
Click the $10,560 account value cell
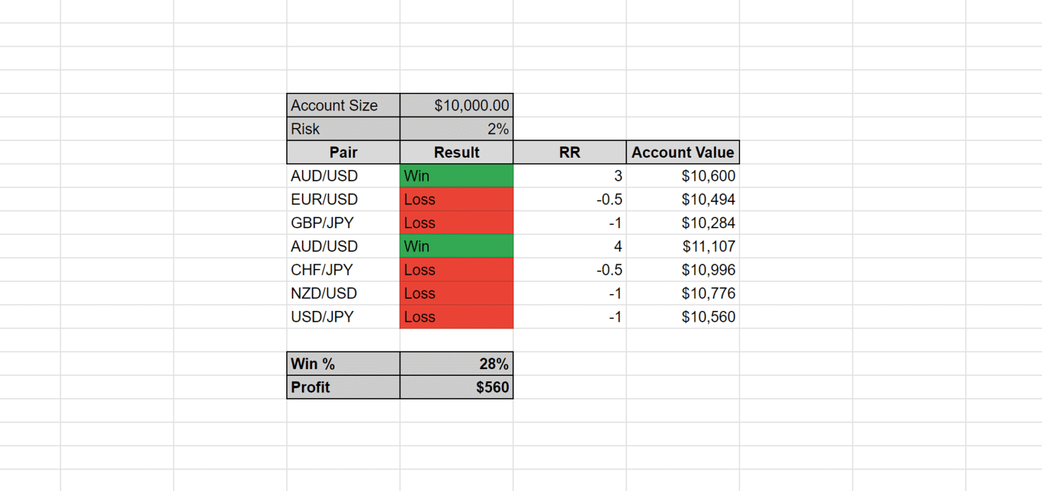(682, 317)
